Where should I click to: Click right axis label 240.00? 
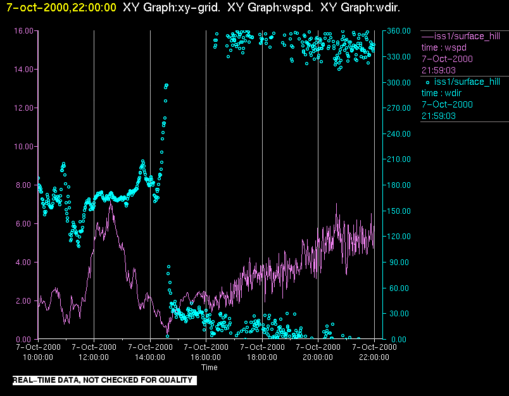(399, 134)
